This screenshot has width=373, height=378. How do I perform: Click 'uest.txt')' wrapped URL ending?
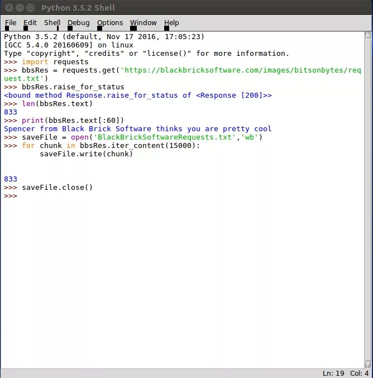(26, 79)
